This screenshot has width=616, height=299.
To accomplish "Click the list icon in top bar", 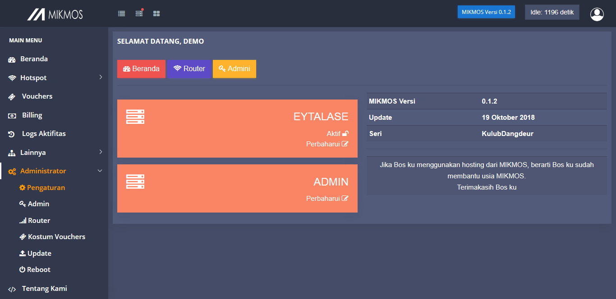I will click(121, 14).
